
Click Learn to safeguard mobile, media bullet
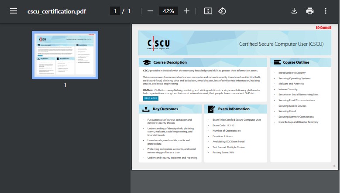(168, 142)
